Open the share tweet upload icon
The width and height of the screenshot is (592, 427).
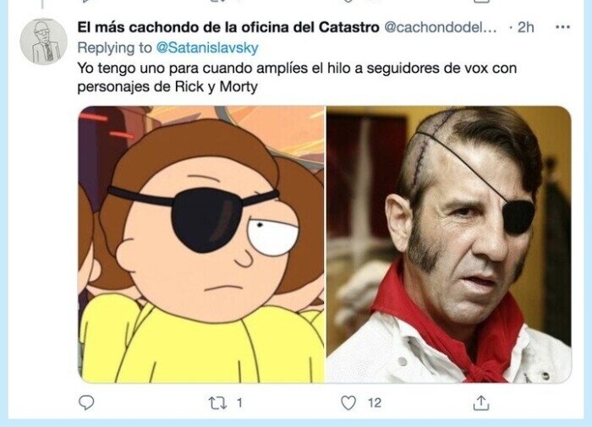(481, 402)
